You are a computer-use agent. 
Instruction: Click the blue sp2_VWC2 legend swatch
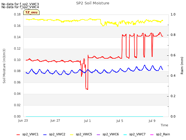tap(45, 135)
